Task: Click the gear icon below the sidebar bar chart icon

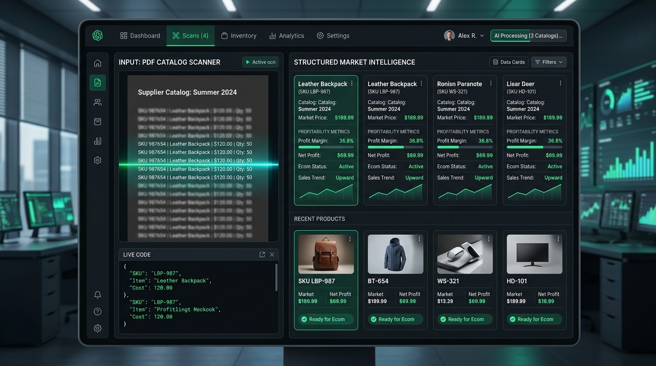Action: coord(98,161)
